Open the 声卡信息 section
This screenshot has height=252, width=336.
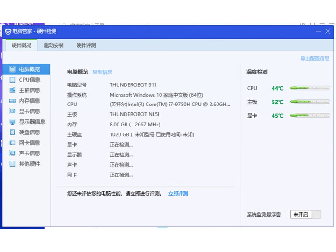tap(27, 153)
